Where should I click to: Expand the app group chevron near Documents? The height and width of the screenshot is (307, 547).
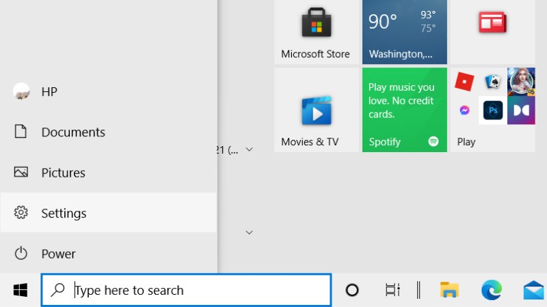pyautogui.click(x=249, y=149)
